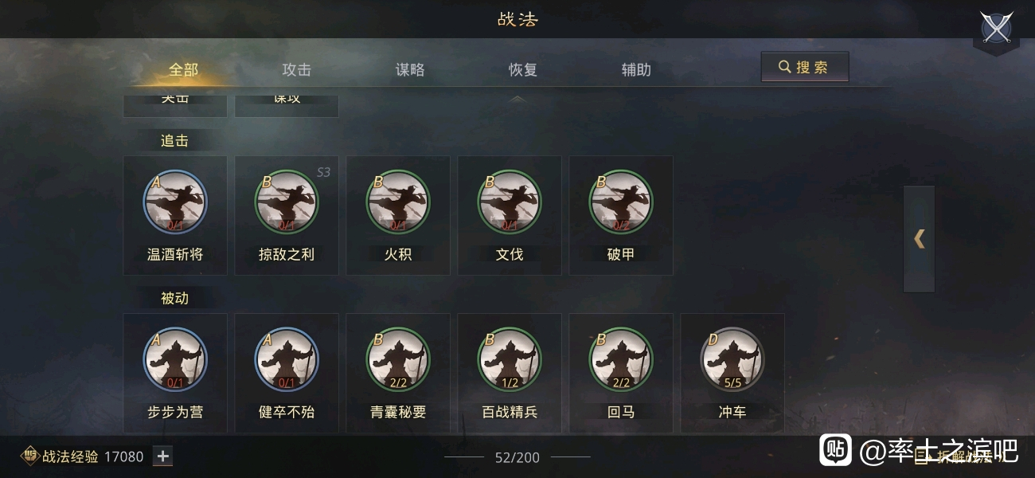Select the 步步为营 passive tactic

pos(175,373)
